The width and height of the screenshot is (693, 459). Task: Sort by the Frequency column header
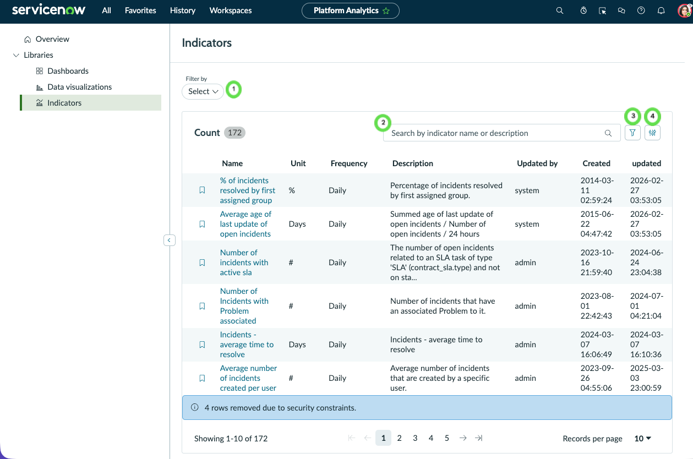[x=349, y=163]
